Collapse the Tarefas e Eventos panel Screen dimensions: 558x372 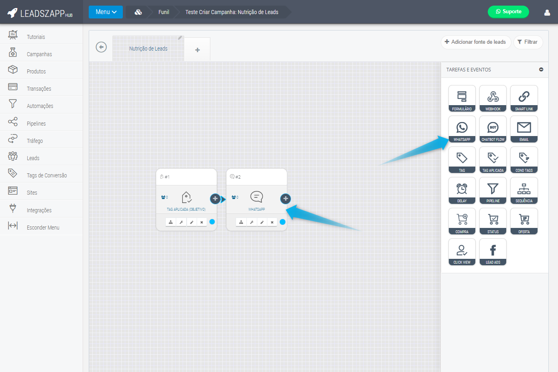click(541, 69)
